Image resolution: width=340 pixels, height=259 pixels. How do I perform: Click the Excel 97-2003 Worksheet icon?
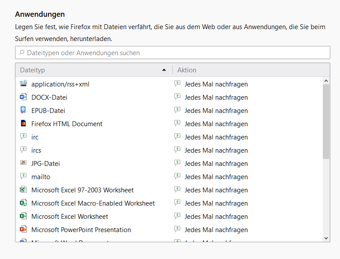pos(23,190)
